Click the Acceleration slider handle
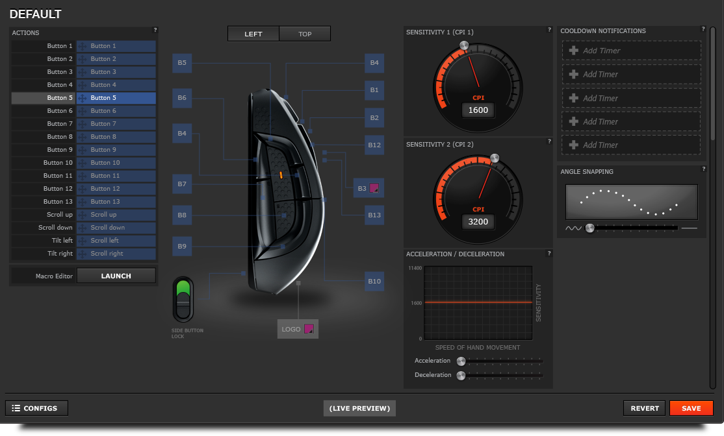The width and height of the screenshot is (724, 436). pos(461,361)
